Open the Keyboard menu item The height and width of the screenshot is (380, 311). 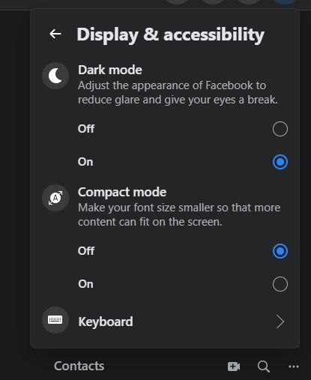(165, 321)
